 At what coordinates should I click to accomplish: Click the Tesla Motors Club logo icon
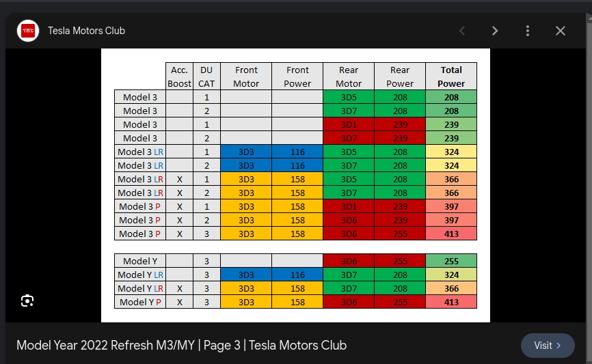tap(28, 31)
